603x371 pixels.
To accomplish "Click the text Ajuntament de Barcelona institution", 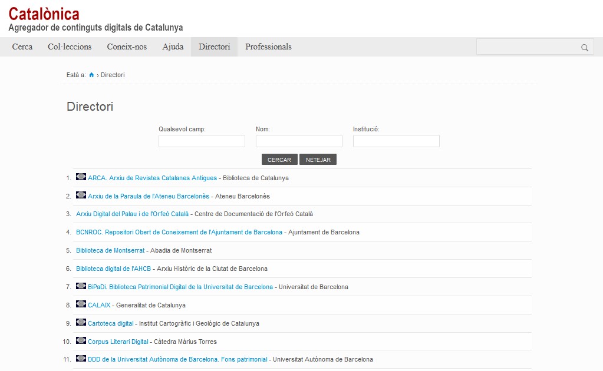I will coord(324,233).
